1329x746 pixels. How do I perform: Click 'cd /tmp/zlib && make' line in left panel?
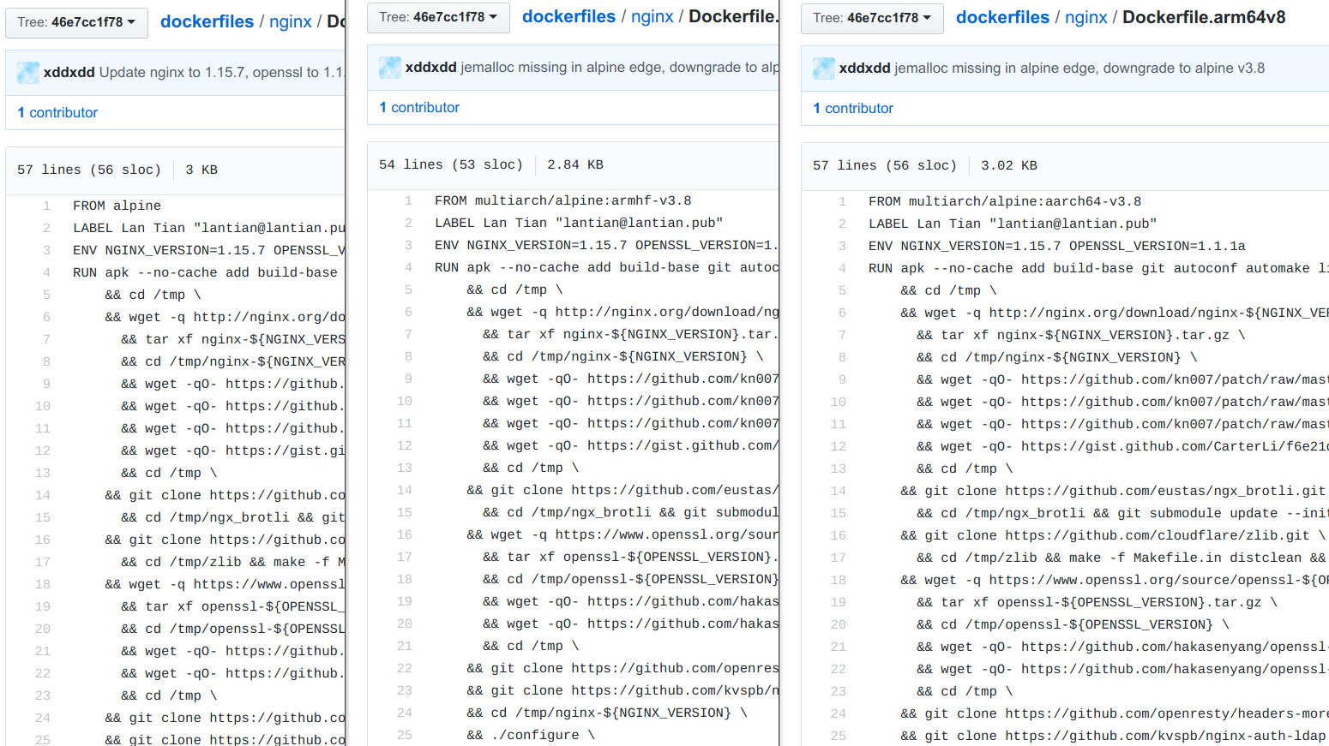pos(233,563)
